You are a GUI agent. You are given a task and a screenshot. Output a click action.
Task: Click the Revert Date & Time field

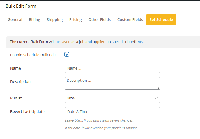tap(112, 112)
